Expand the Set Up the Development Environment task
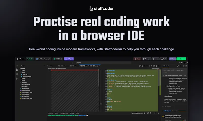 coord(174,76)
